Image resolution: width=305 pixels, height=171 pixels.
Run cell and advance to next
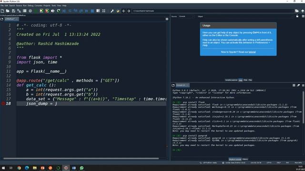(47, 11)
